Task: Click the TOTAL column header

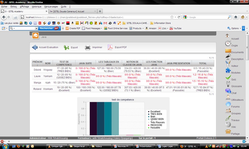Action: 203,63
